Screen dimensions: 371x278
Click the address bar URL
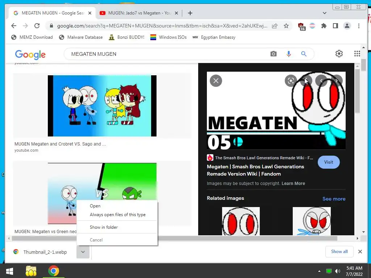click(x=162, y=26)
